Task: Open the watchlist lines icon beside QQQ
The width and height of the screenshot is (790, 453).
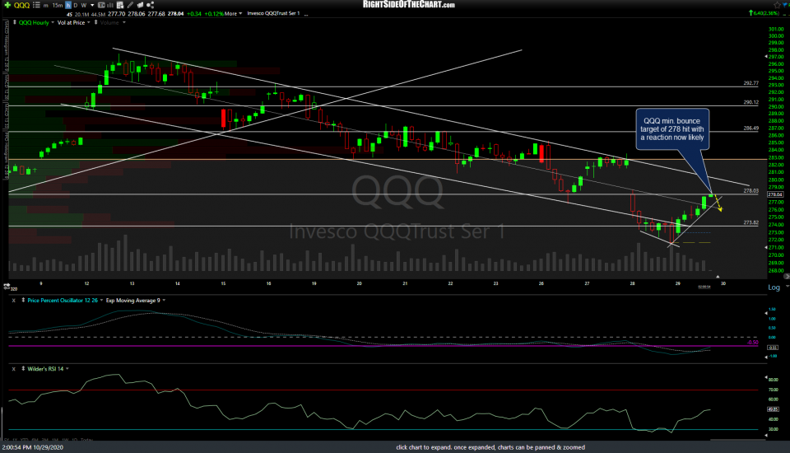Action: 36,5
